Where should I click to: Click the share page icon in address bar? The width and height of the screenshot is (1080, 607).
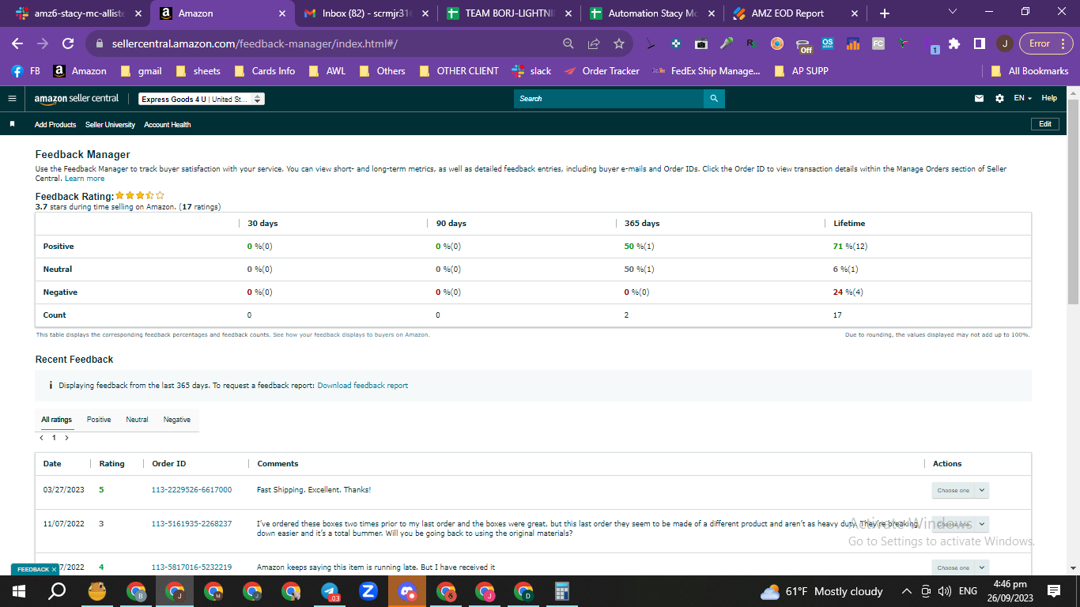594,43
